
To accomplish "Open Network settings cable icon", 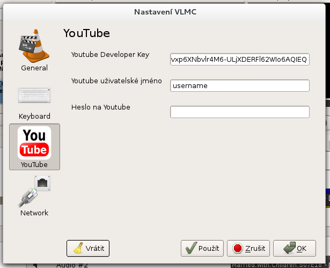I will [x=34, y=192].
